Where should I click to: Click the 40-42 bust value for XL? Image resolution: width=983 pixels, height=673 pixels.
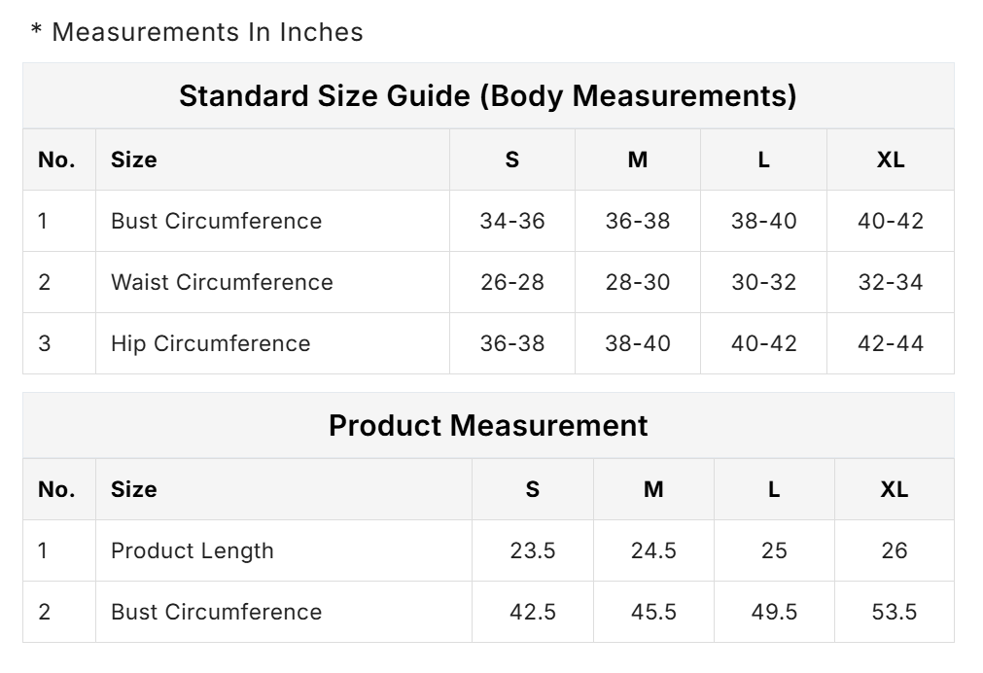tap(891, 221)
